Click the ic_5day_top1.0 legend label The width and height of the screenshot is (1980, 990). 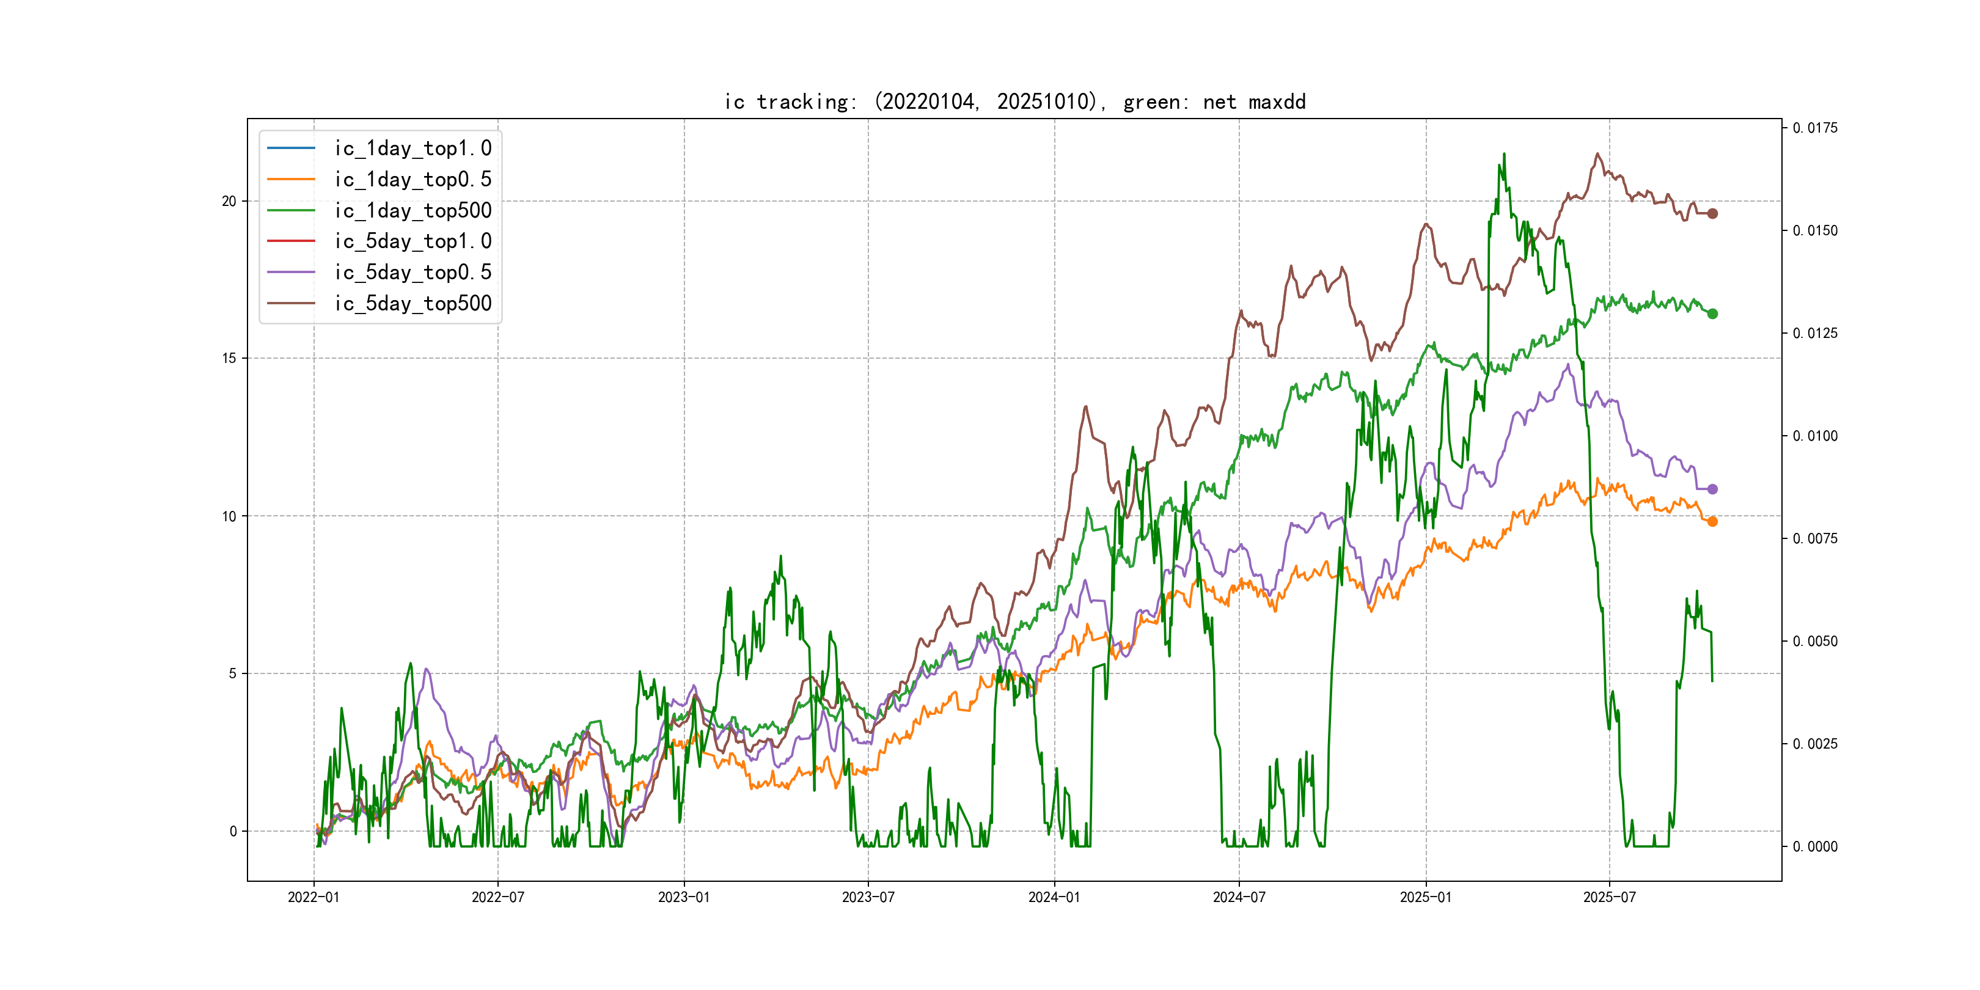click(x=413, y=241)
